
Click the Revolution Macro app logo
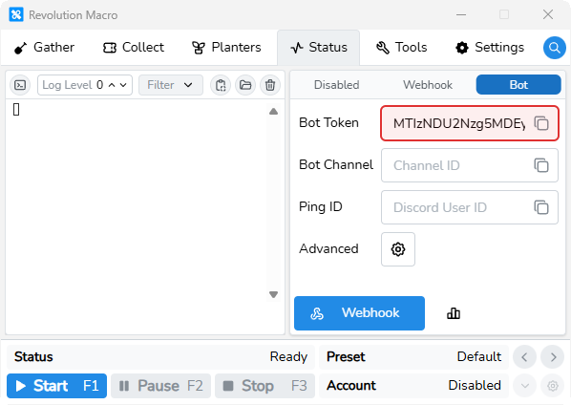coord(16,15)
